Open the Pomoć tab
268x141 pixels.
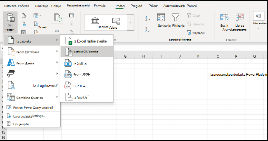[192, 6]
